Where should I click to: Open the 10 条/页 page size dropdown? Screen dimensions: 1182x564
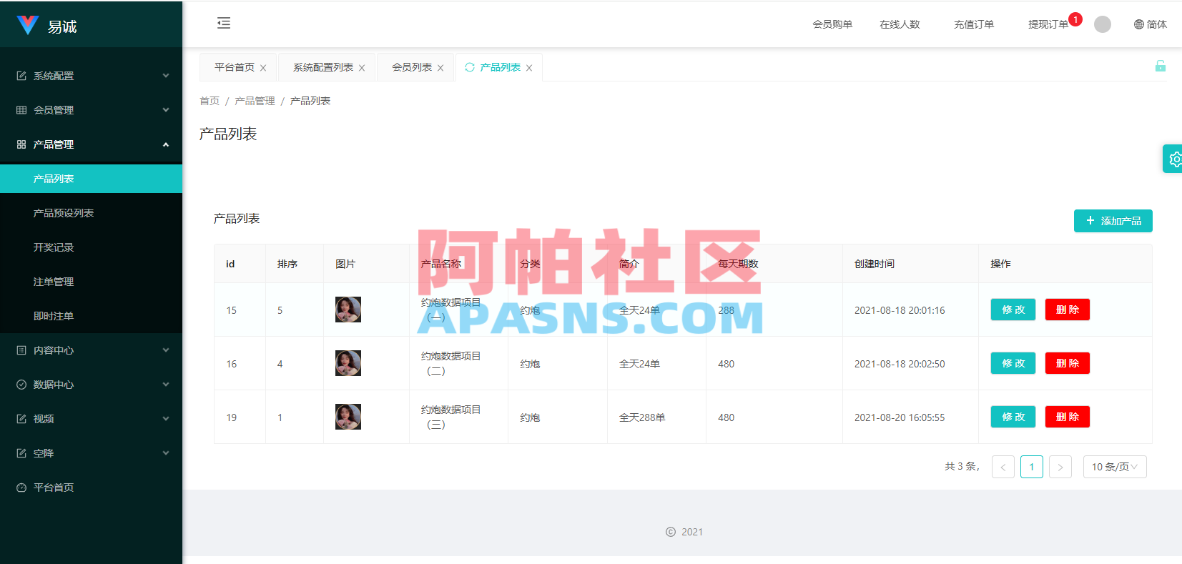[x=1115, y=467]
